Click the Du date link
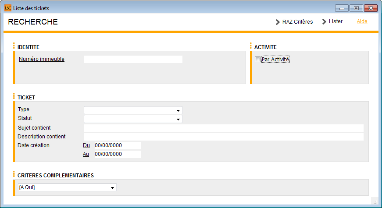This screenshot has height=208, width=382. click(x=86, y=145)
